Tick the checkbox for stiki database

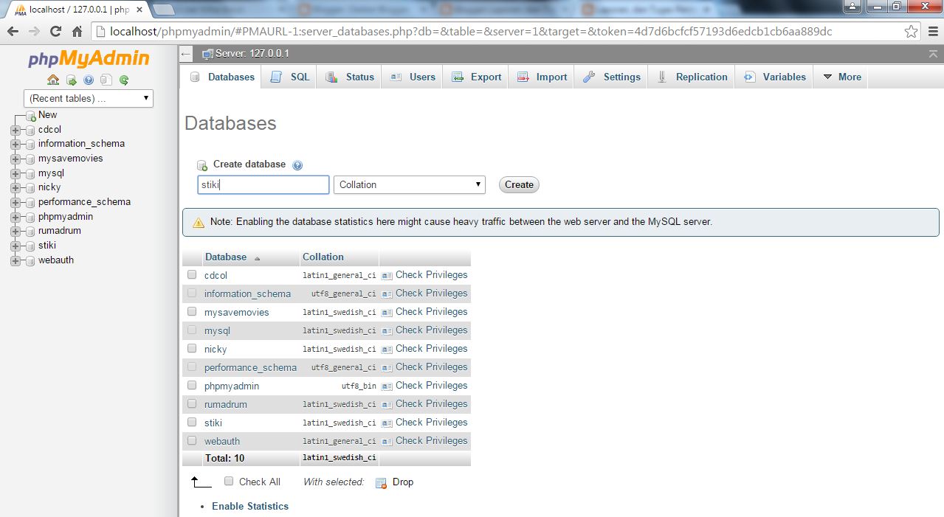click(x=192, y=422)
